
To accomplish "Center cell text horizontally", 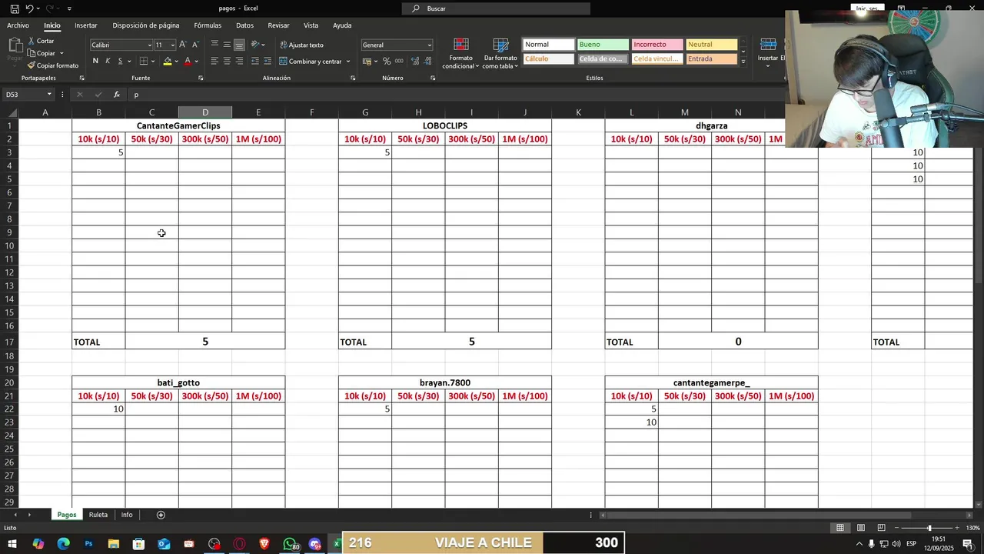I will pos(227,61).
